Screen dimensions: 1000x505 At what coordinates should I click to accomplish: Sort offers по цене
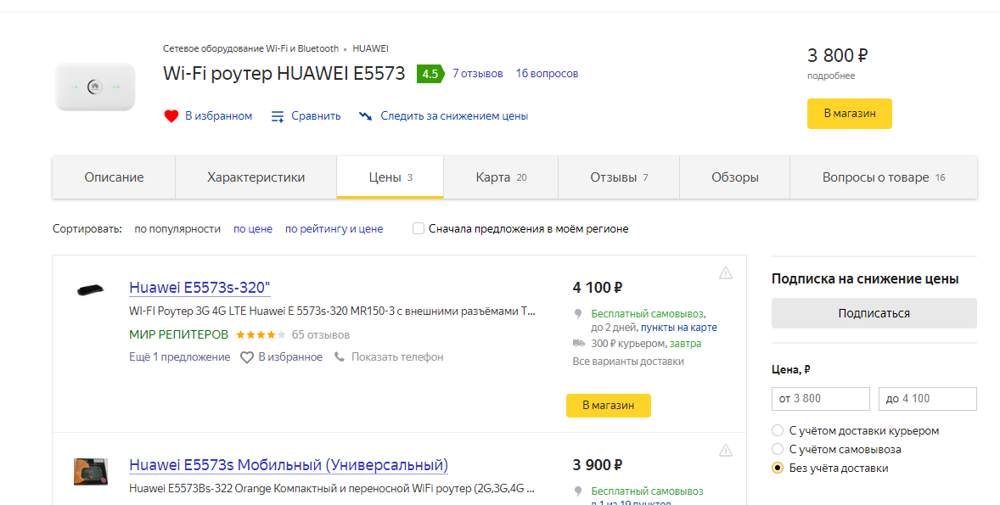tap(253, 229)
